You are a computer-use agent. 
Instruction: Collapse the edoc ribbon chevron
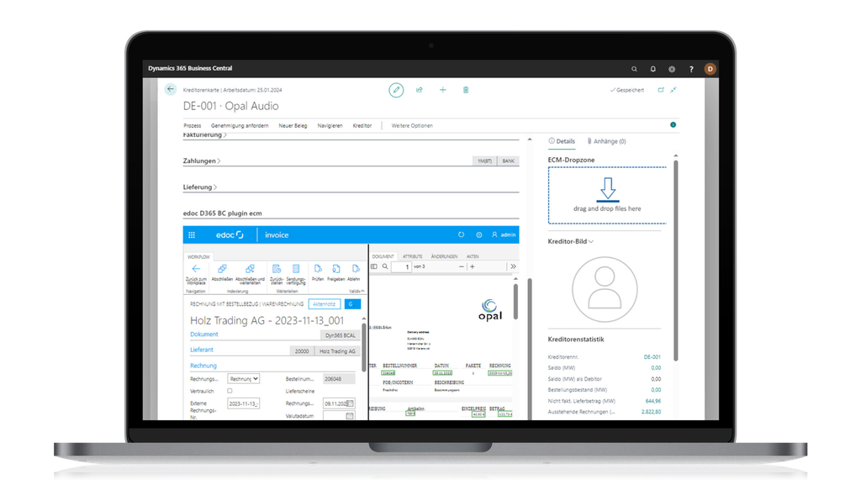tap(362, 292)
